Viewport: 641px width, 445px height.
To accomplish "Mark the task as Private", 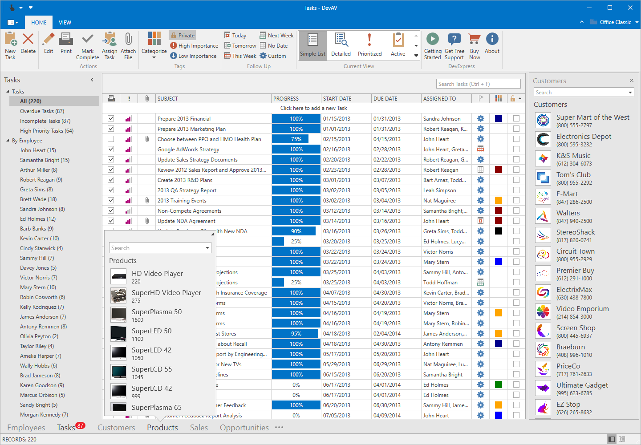I will (x=182, y=35).
